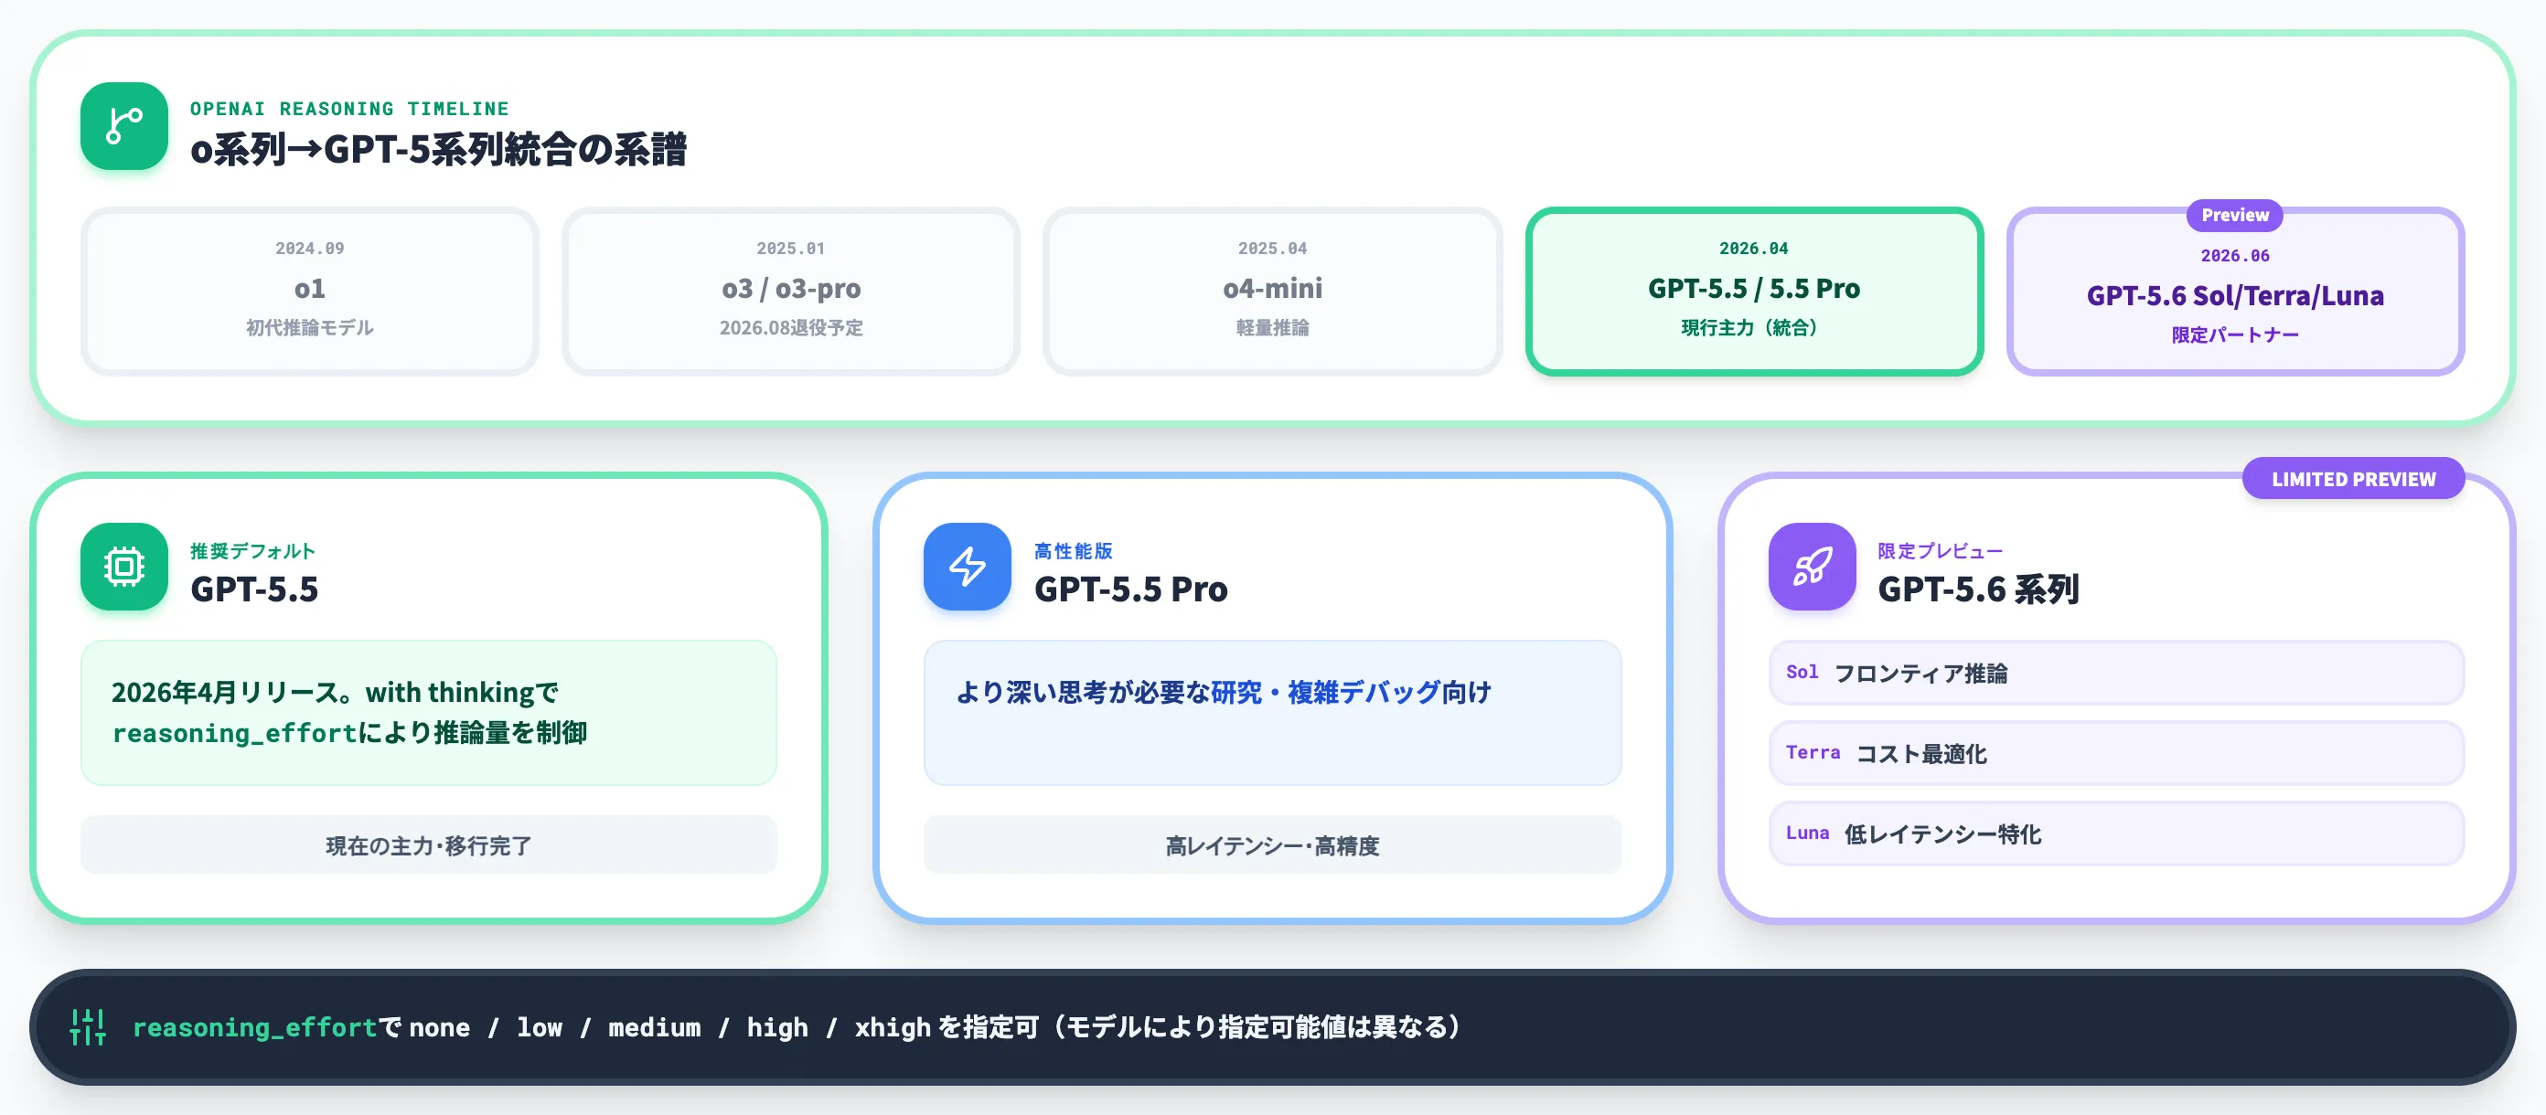Click the 高レイテンシー·高精度 label bar
This screenshot has height=1115, width=2546.
1272,845
